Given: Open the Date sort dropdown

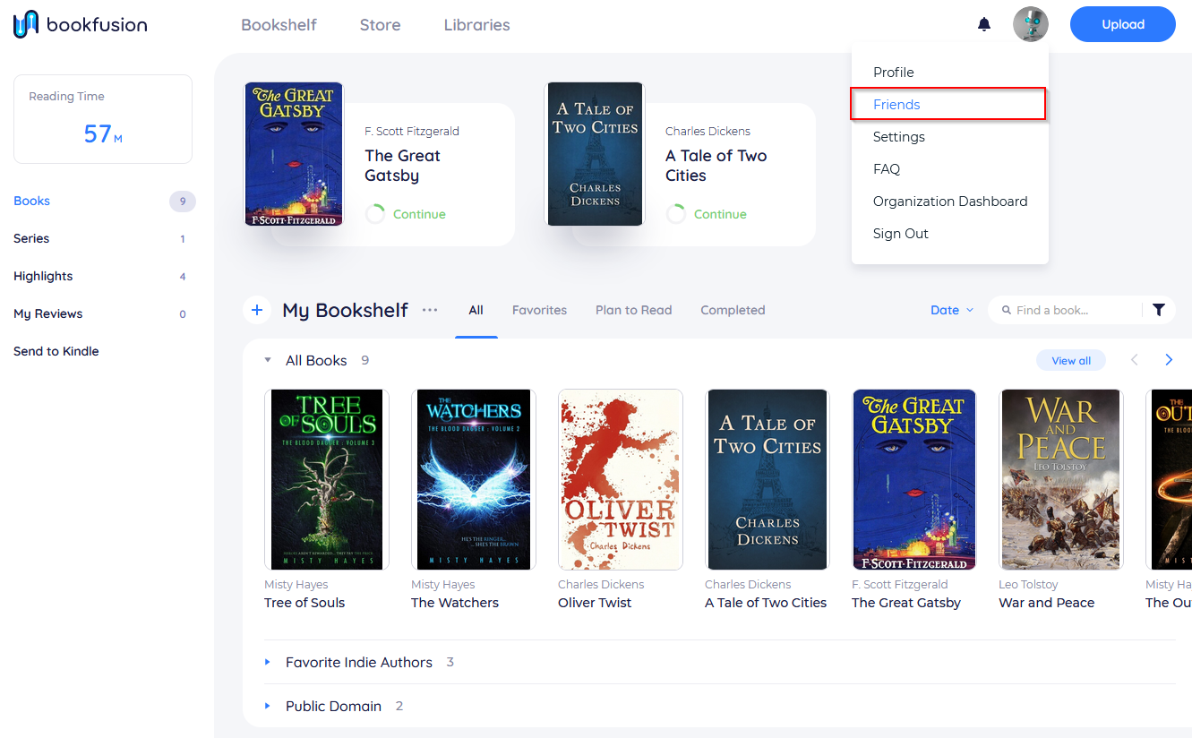Looking at the screenshot, I should (951, 310).
